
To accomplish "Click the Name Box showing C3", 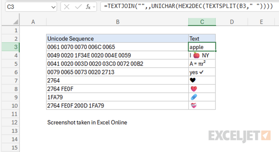I will point(31,7).
